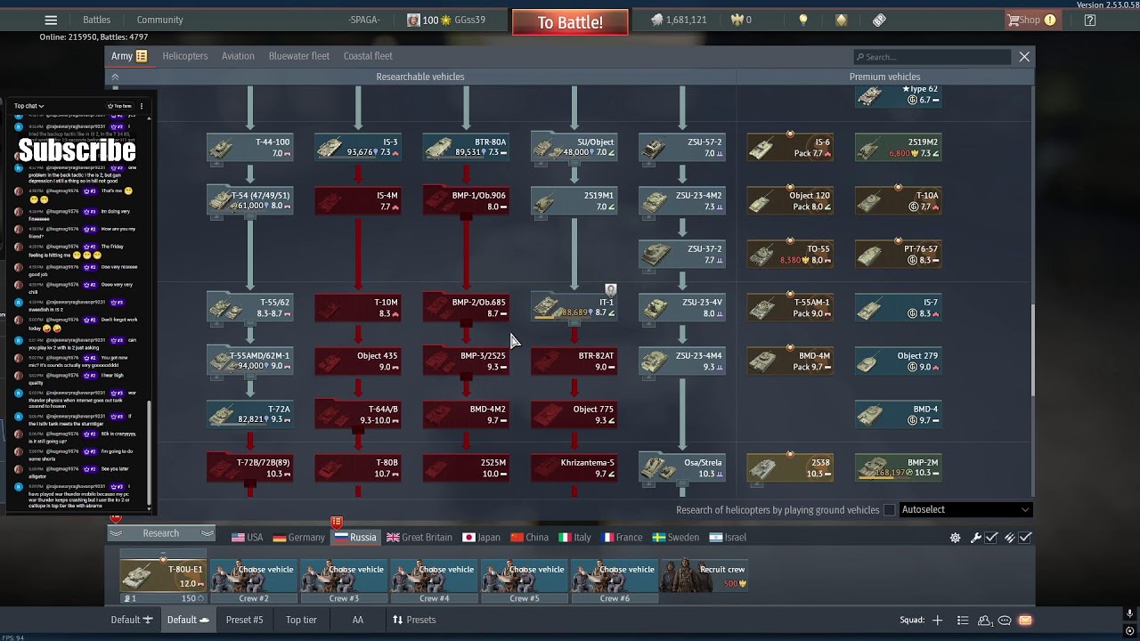Click the vehicle search field
Viewport: 1140px width, 641px height.
pyautogui.click(x=933, y=57)
